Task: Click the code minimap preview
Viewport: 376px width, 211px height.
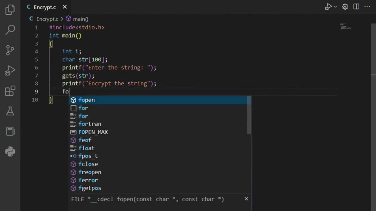Action: pyautogui.click(x=346, y=27)
